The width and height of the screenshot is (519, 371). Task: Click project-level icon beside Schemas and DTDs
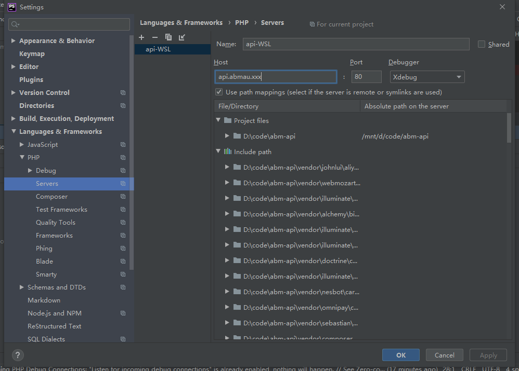[x=123, y=287]
